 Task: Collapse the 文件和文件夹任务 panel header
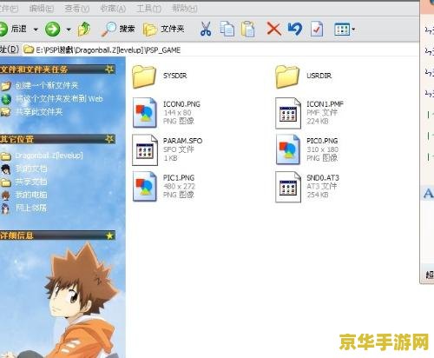point(57,70)
